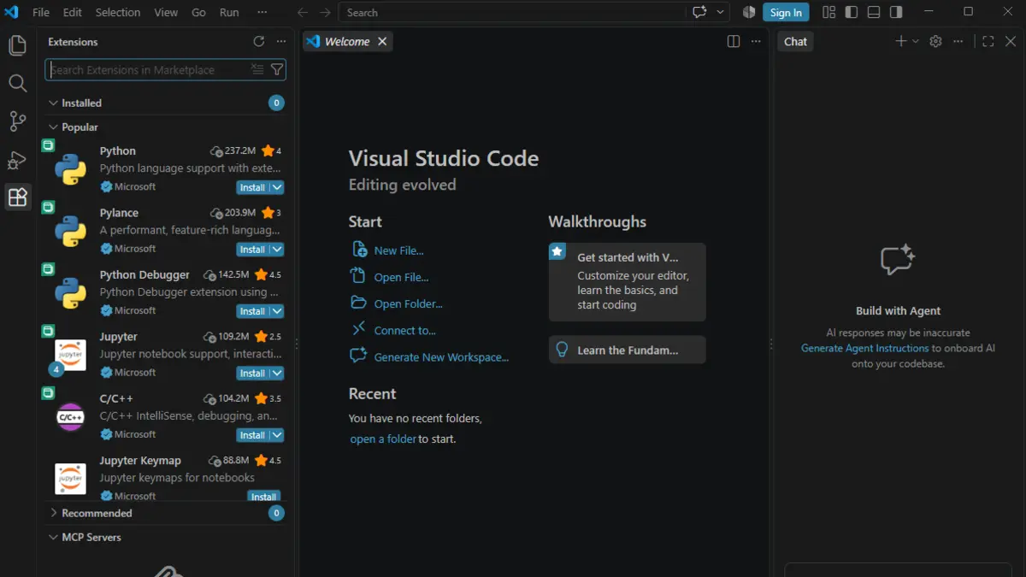
Task: Click the title bar Search command box
Action: (x=512, y=12)
